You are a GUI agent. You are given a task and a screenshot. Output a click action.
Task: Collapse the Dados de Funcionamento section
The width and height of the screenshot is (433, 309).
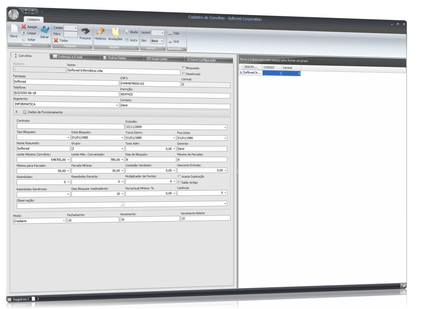click(x=17, y=113)
